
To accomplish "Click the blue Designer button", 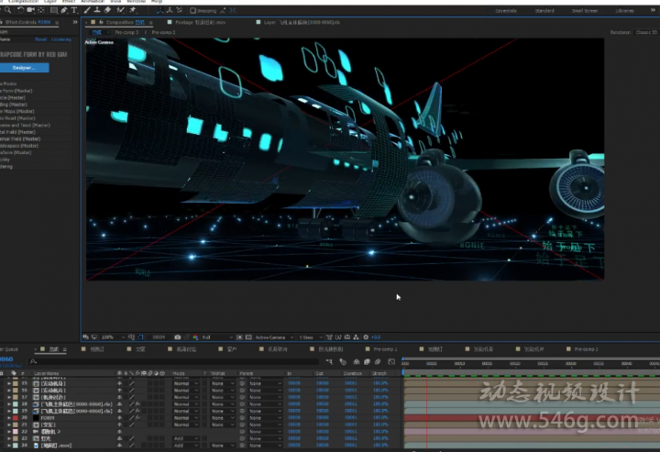I will [x=24, y=68].
